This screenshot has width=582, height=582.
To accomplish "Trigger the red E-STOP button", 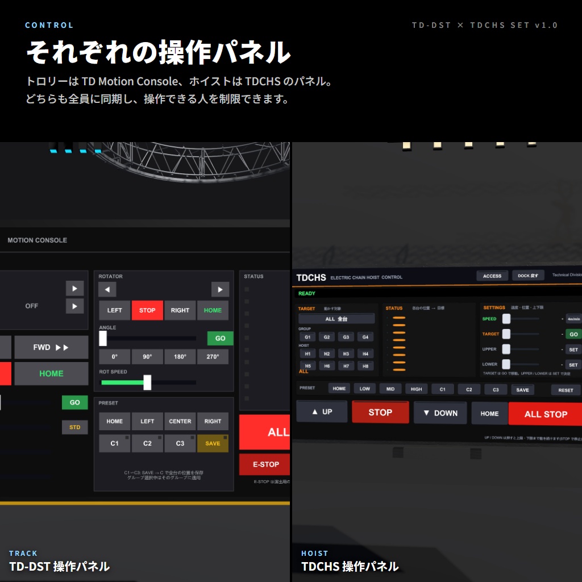I will point(264,465).
